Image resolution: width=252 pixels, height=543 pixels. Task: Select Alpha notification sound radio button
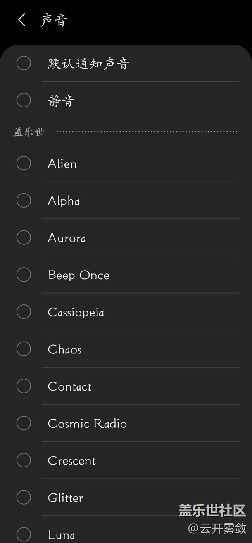(24, 201)
